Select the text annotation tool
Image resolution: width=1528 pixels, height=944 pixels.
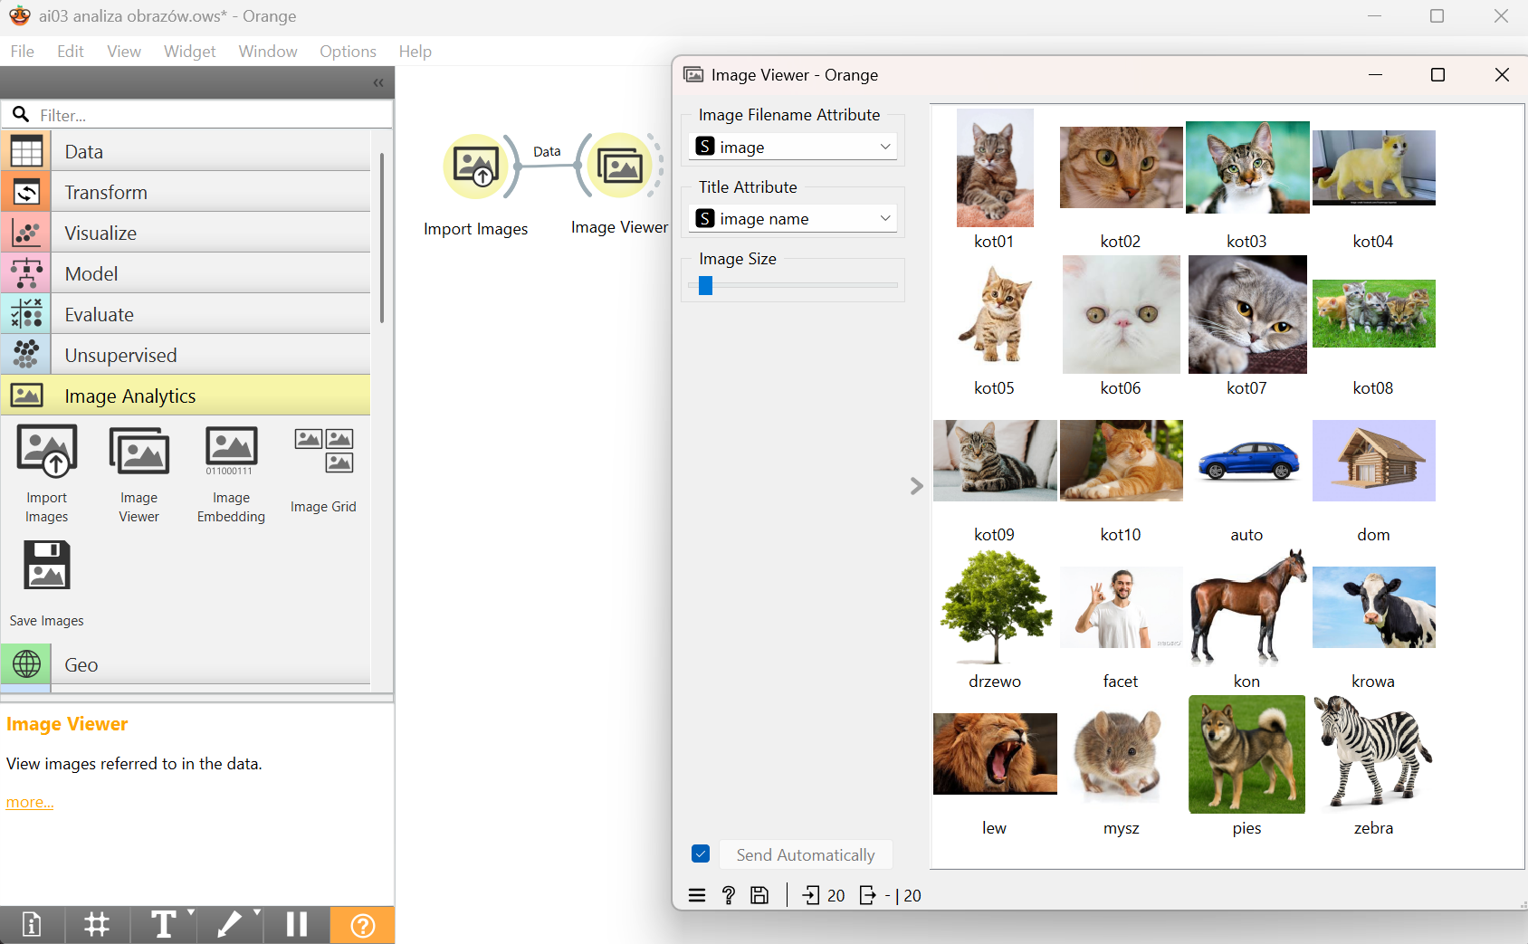(x=164, y=925)
